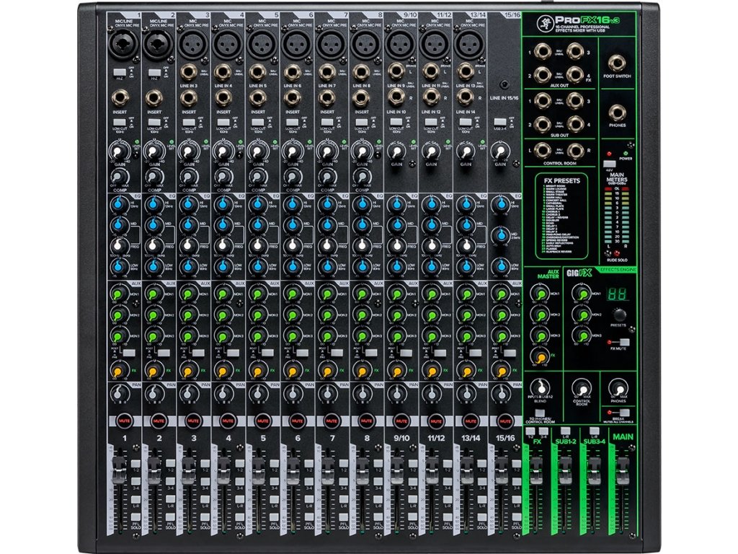This screenshot has height=554, width=738.
Task: Click the Mackie running-man logo
Action: [544, 24]
